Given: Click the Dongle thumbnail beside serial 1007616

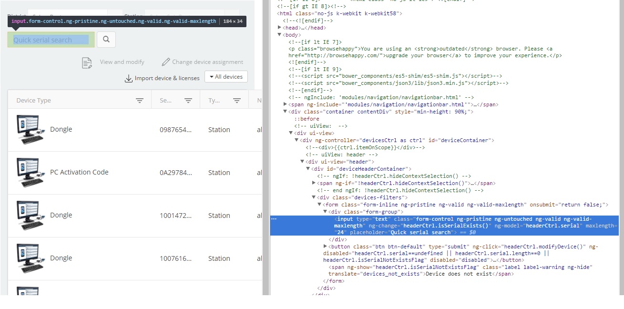Looking at the screenshot, I should pyautogui.click(x=31, y=258).
